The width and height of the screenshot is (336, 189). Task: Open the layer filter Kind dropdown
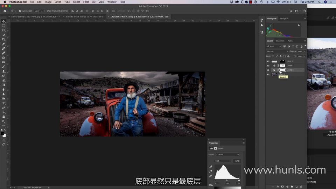click(274, 47)
